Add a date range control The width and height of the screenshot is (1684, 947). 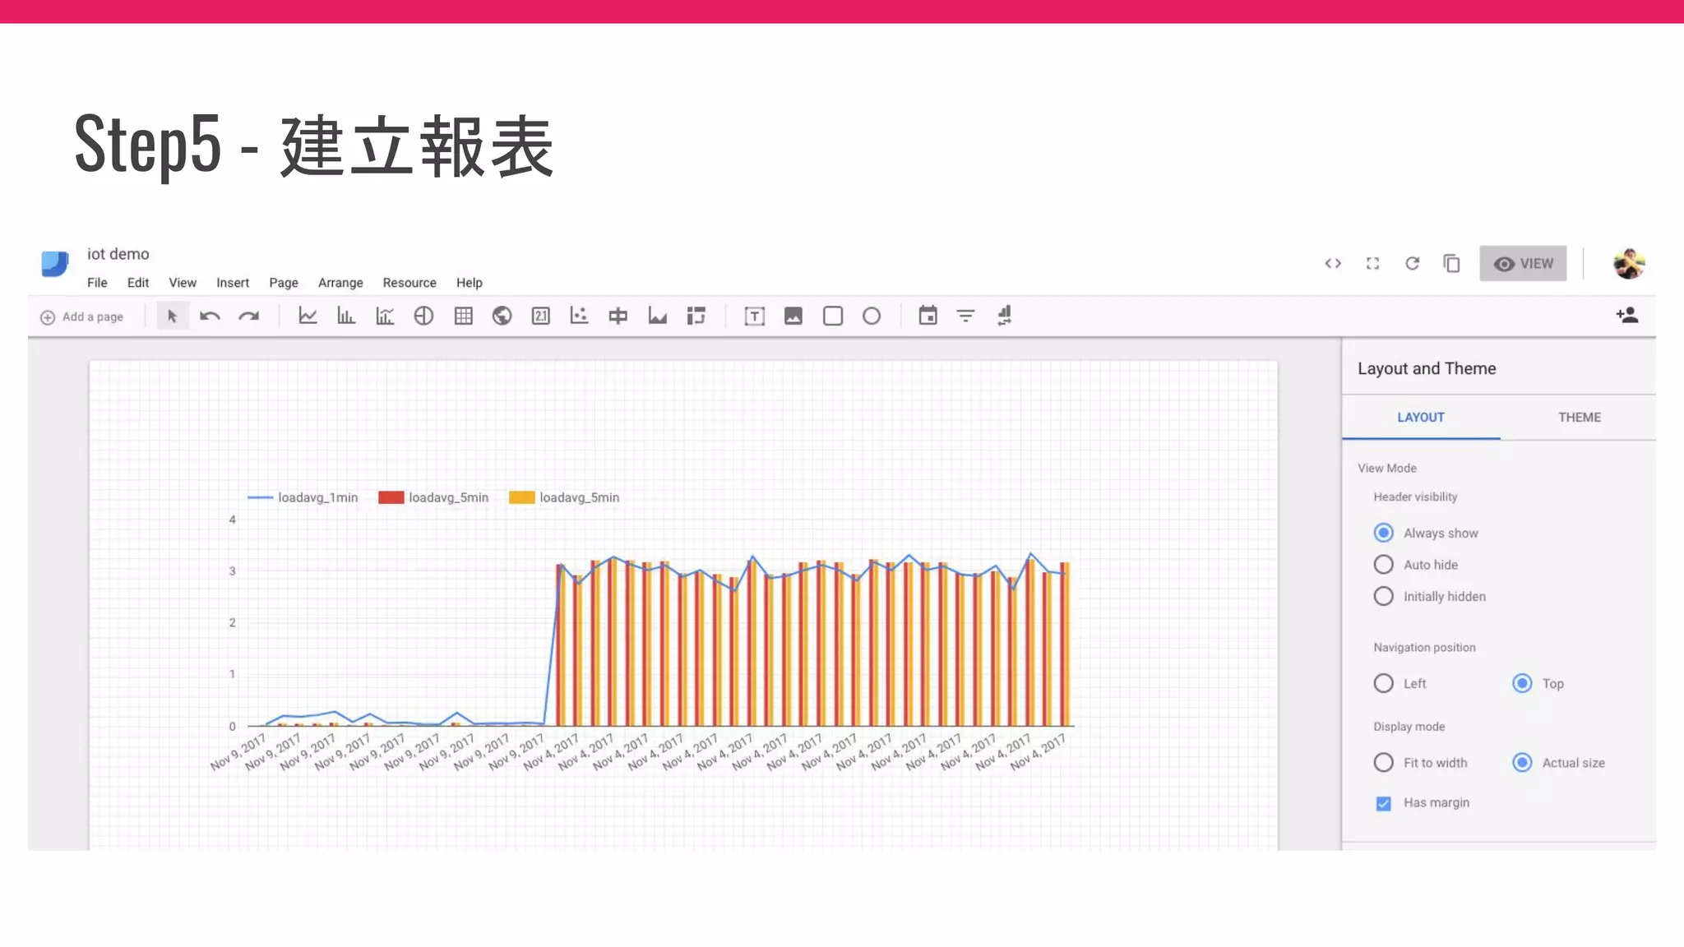point(928,316)
